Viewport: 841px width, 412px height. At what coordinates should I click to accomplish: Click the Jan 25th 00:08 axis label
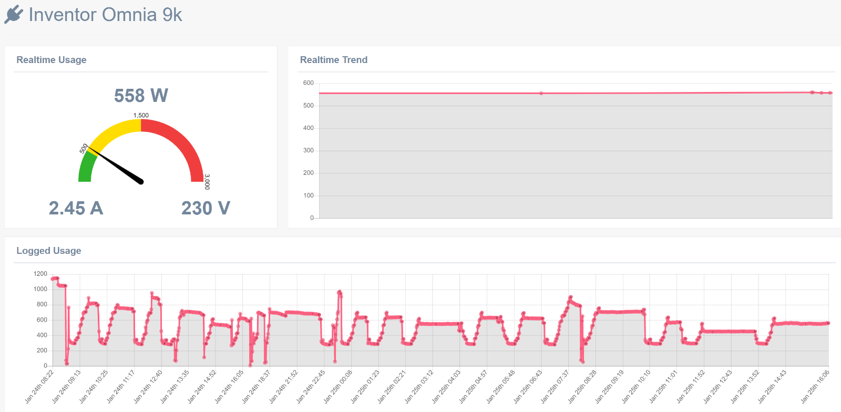338,386
